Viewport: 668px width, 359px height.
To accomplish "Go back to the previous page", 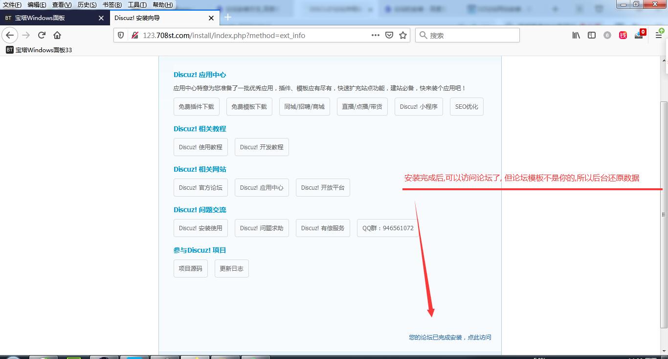I will tap(10, 35).
